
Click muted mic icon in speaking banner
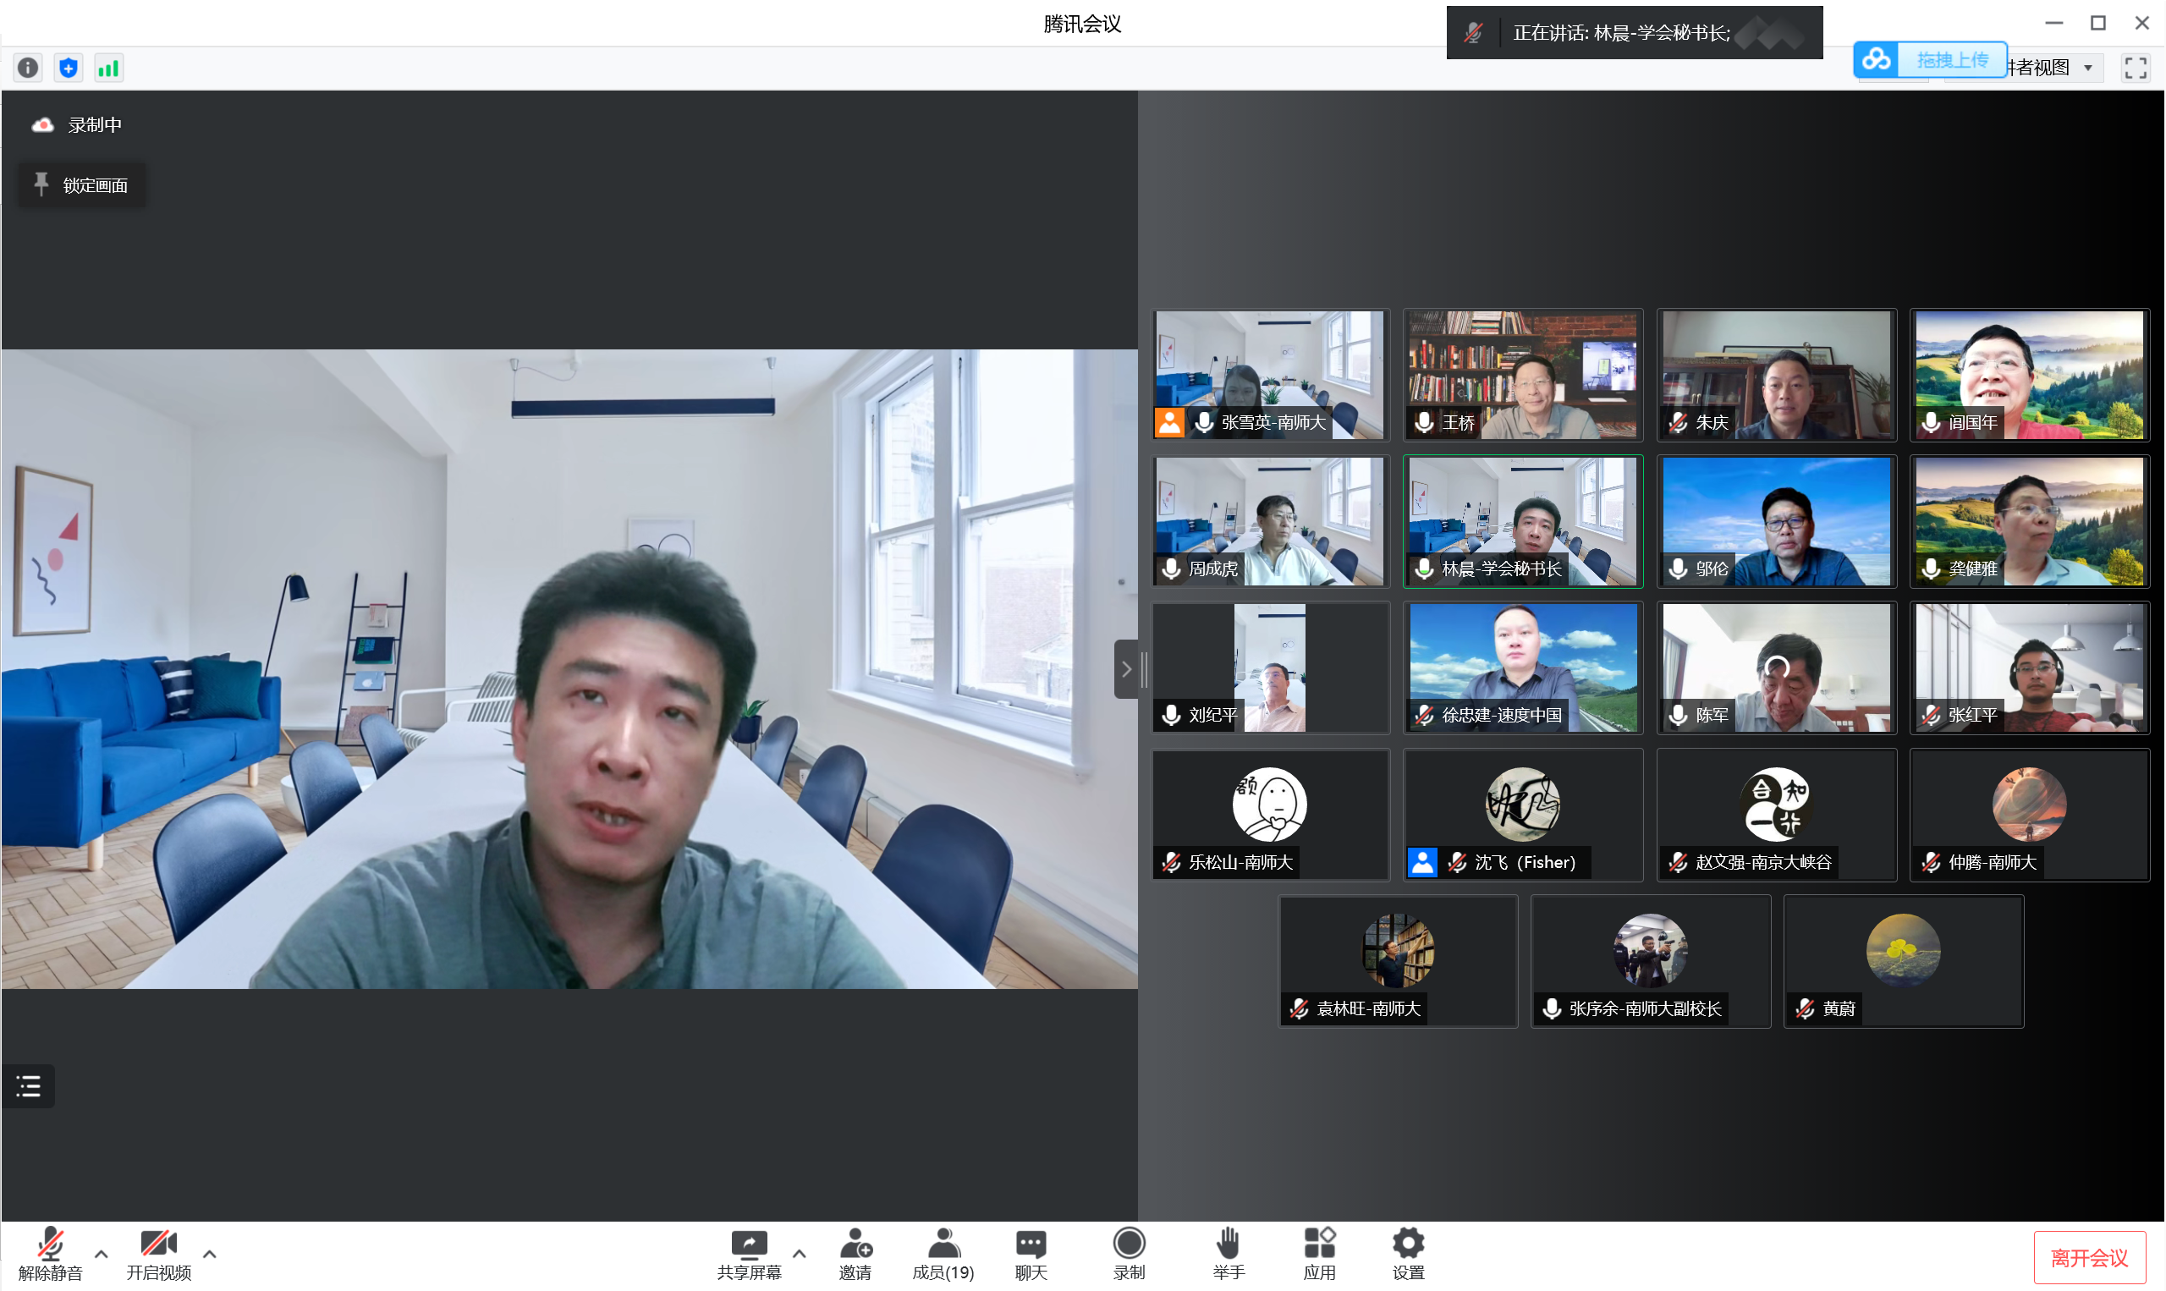click(x=1474, y=33)
